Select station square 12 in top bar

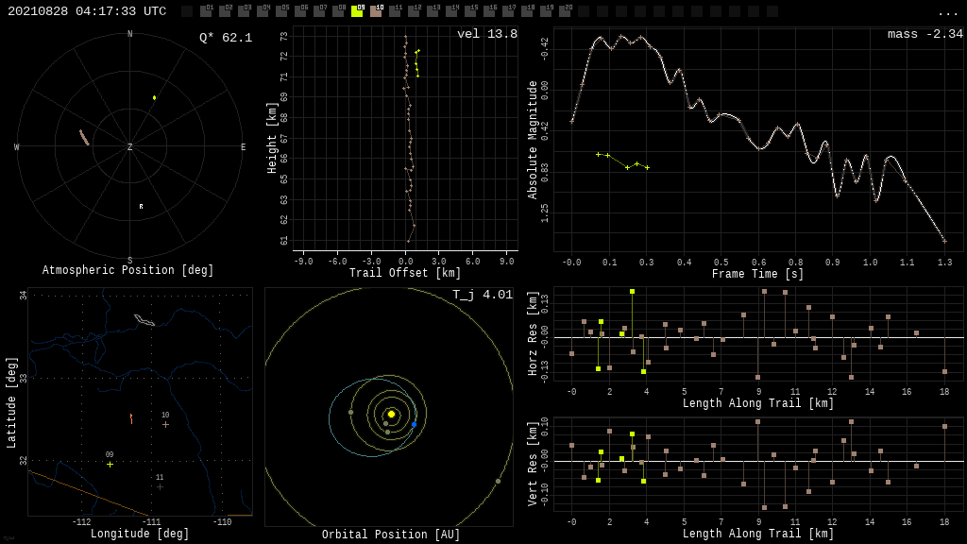pyautogui.click(x=414, y=11)
